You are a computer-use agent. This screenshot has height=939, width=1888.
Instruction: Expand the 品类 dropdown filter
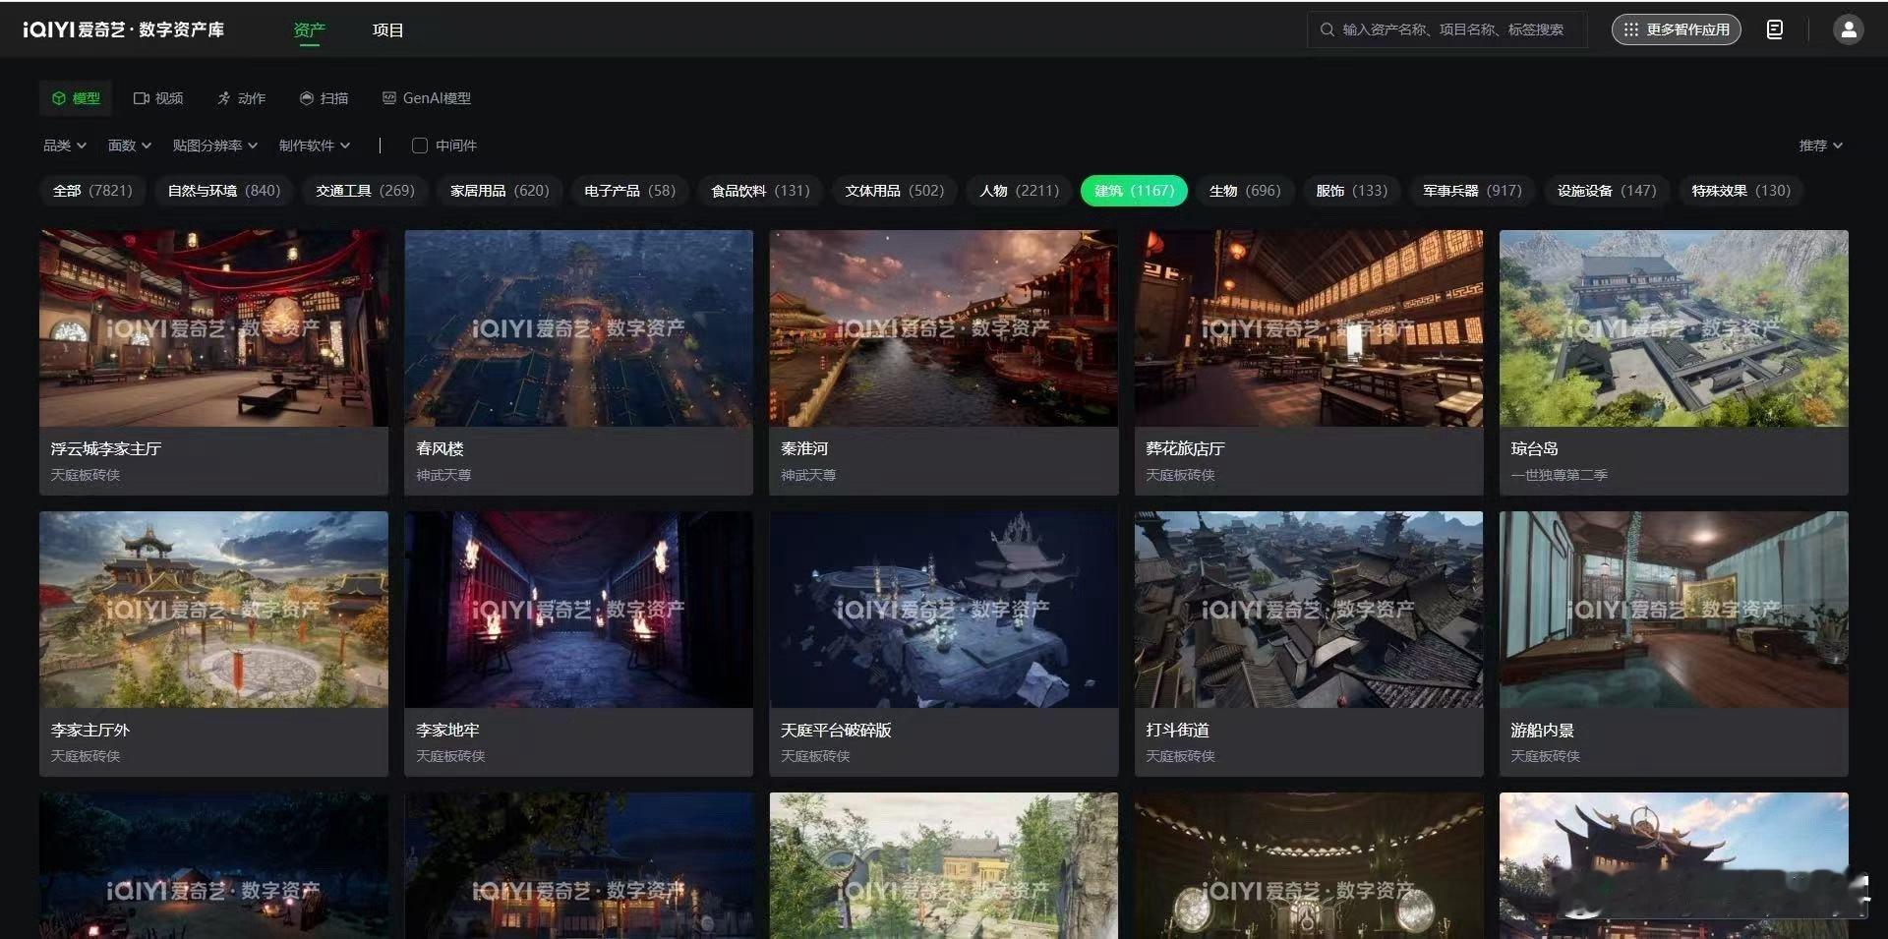pos(65,146)
